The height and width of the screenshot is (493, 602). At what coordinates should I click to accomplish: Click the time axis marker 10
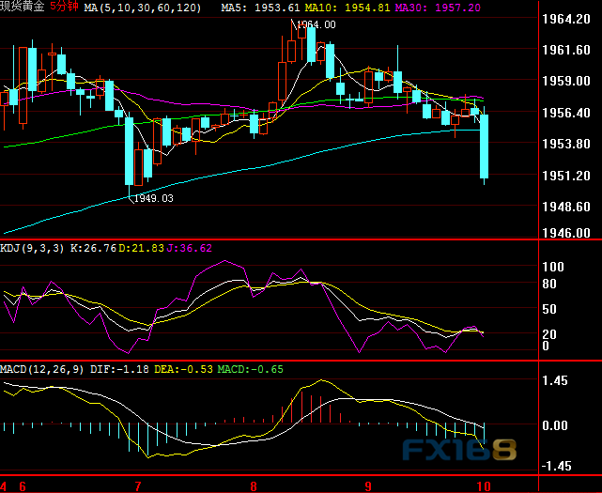(483, 486)
